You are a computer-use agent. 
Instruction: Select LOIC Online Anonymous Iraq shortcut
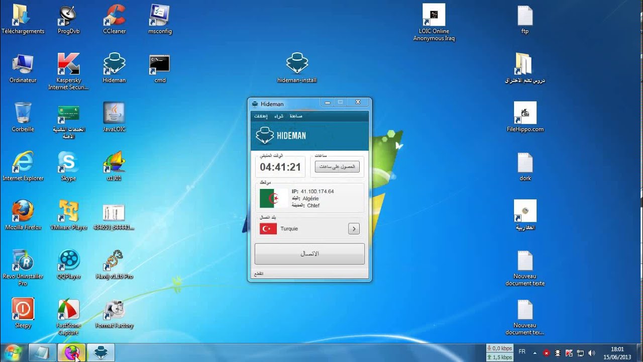(434, 23)
